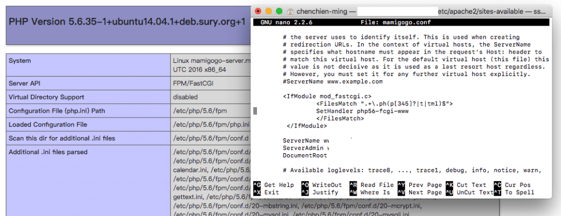Click '^O WriteOut' nano shortcut
The height and width of the screenshot is (216, 561).
point(322,185)
